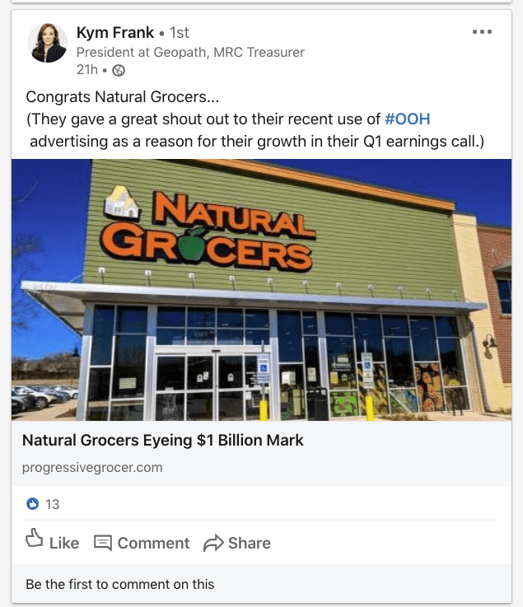
Task: Click the blue like reaction icon
Action: pos(33,503)
